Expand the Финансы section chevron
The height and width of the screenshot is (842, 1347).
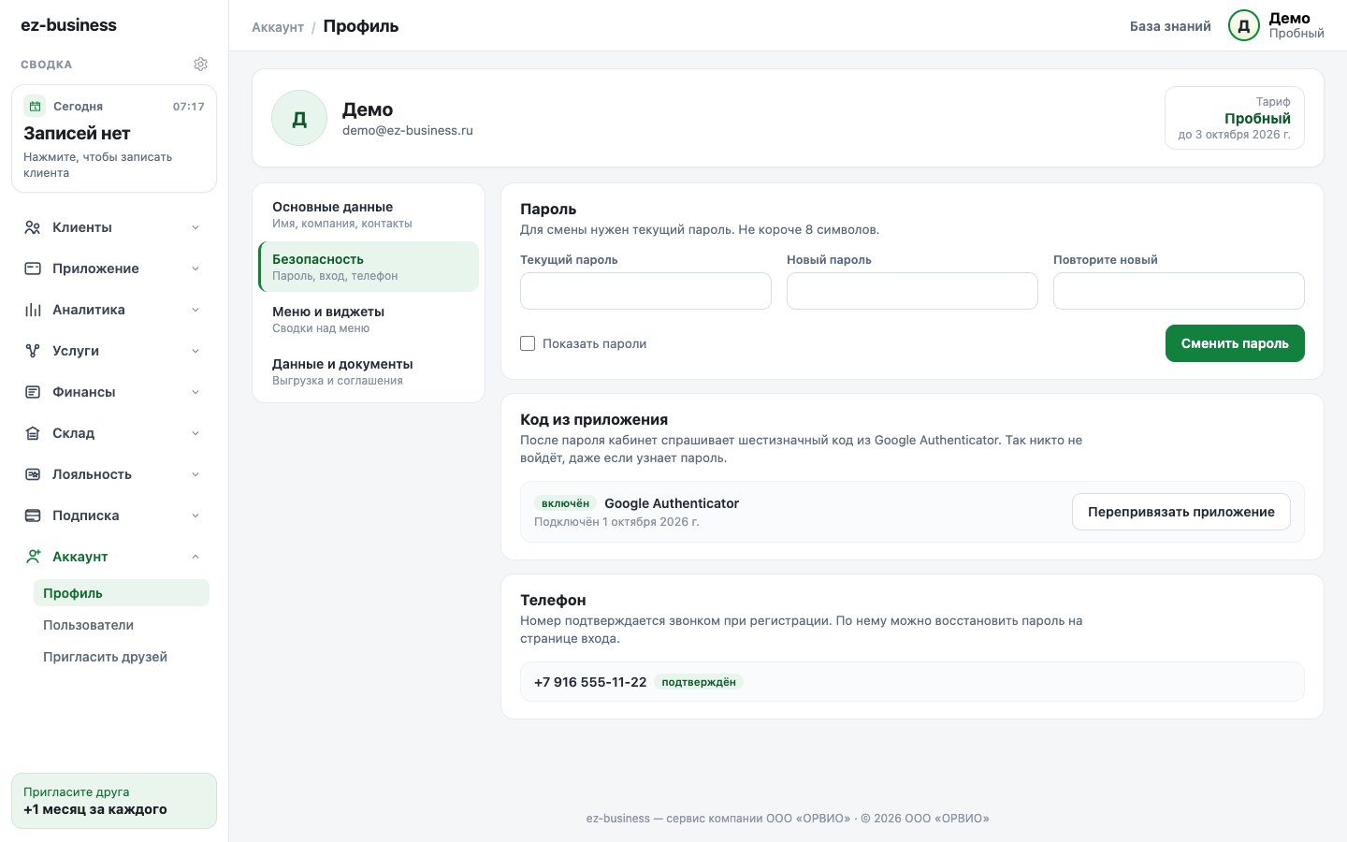pyautogui.click(x=196, y=392)
